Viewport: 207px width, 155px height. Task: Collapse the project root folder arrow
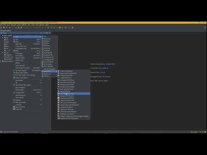pyautogui.click(x=1, y=36)
